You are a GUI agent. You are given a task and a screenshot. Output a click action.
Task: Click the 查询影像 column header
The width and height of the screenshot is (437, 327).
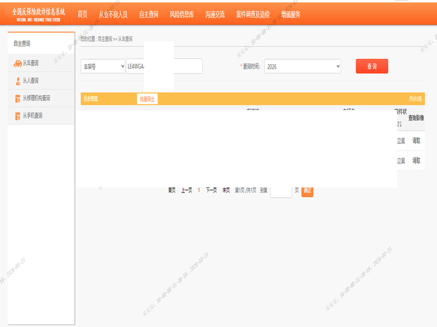coord(416,118)
